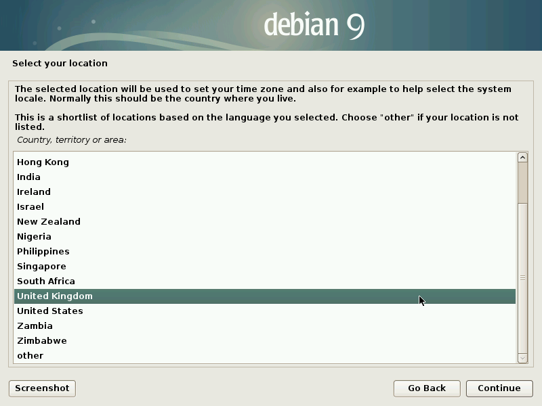Select New Zealand as country

[265, 222]
